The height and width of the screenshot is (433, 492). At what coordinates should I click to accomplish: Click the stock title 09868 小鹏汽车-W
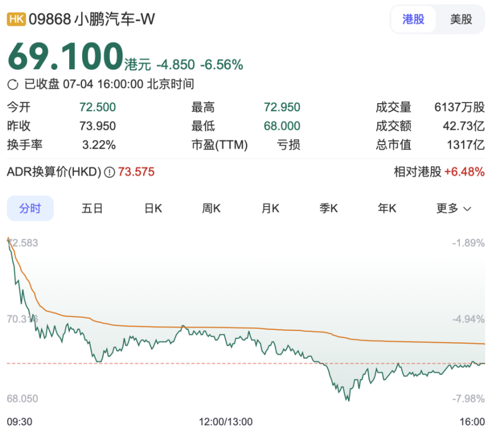92,19
